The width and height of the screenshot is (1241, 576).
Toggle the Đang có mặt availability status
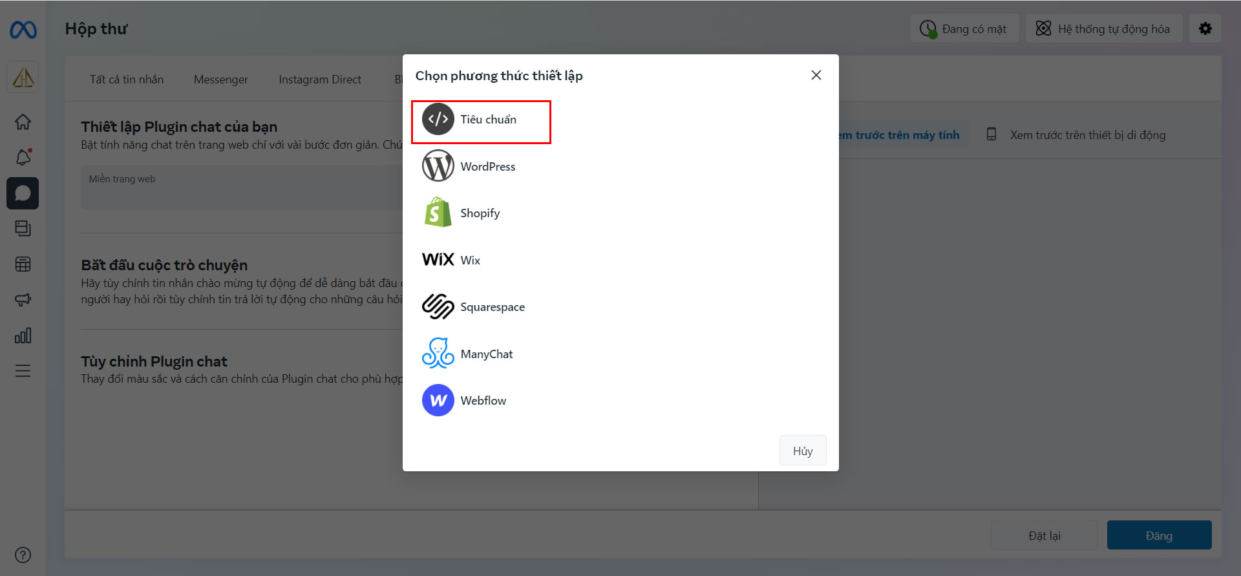pyautogui.click(x=964, y=28)
